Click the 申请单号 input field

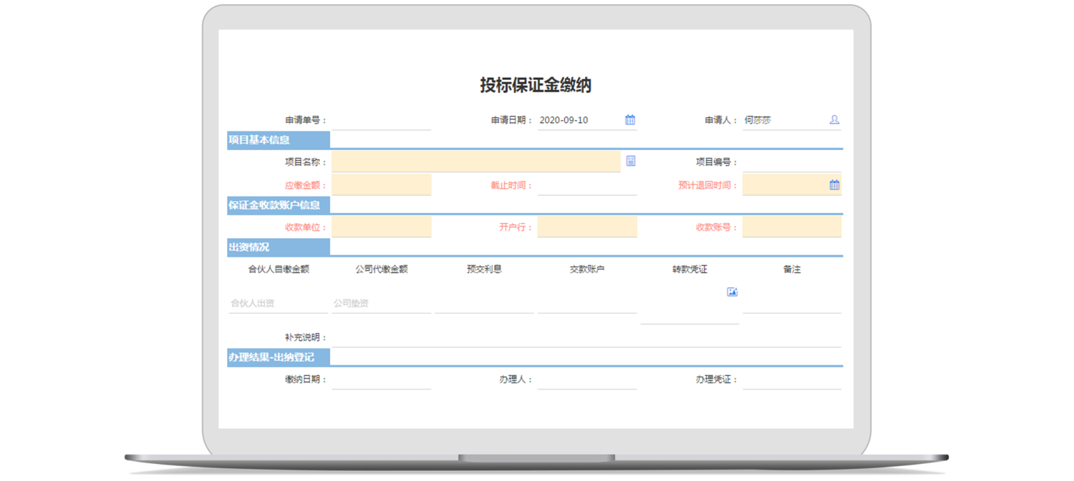tap(381, 120)
